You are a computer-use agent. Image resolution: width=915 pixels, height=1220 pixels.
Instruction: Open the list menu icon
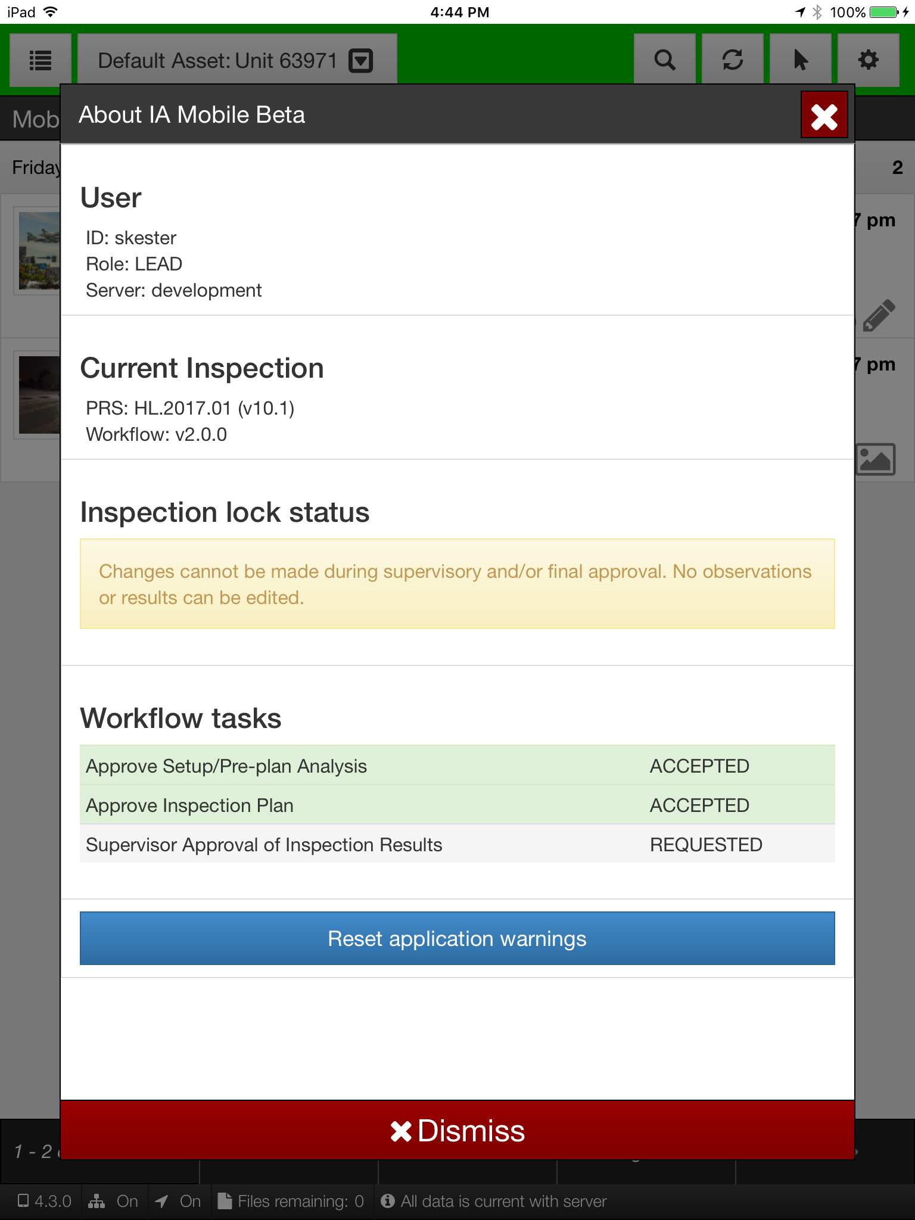[x=41, y=60]
